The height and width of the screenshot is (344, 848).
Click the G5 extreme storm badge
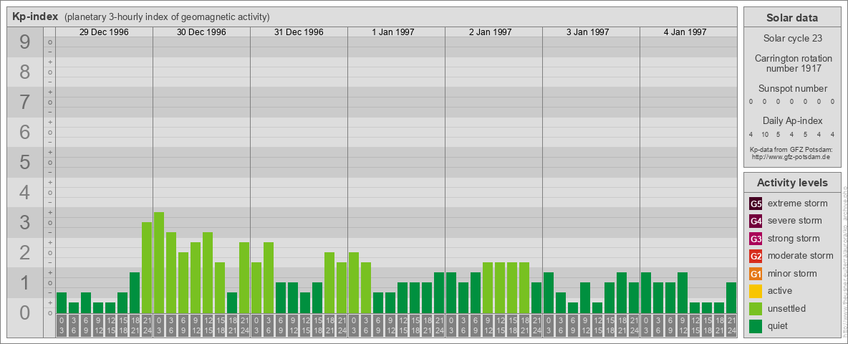[x=756, y=204]
